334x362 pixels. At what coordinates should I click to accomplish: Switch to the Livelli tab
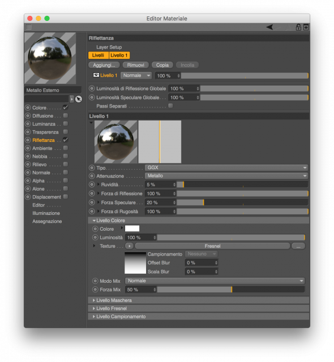click(x=98, y=55)
